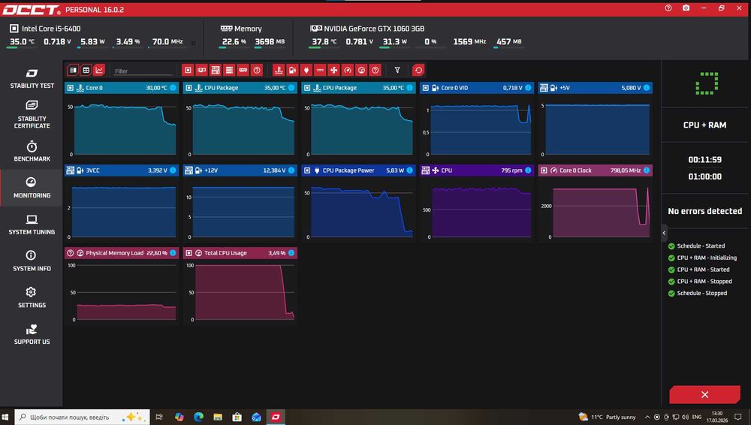
Task: Open info for Physical Memory Load card
Action: (x=173, y=252)
